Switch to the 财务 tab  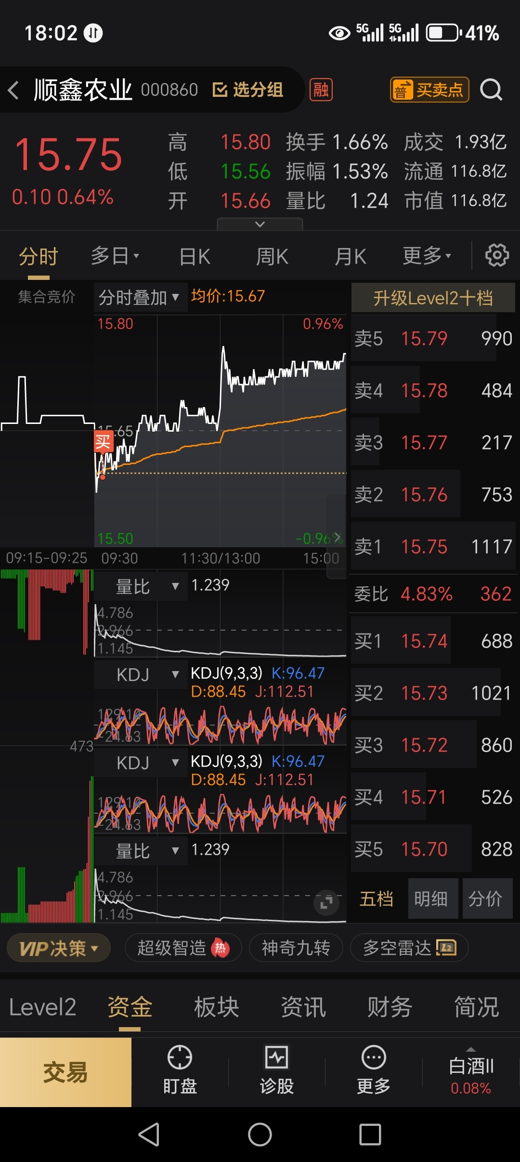[x=390, y=1007]
